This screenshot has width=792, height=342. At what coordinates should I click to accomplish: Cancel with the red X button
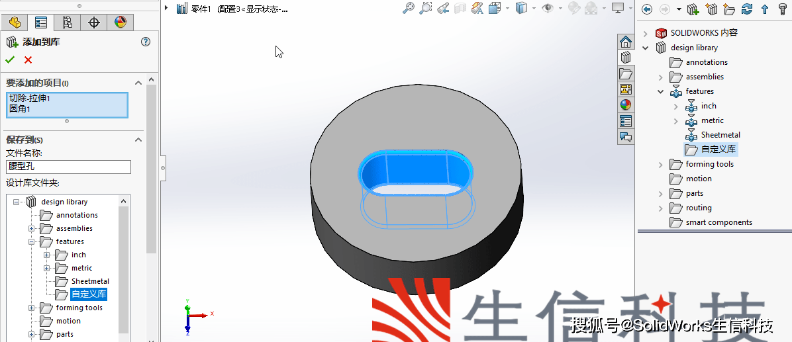(x=28, y=60)
